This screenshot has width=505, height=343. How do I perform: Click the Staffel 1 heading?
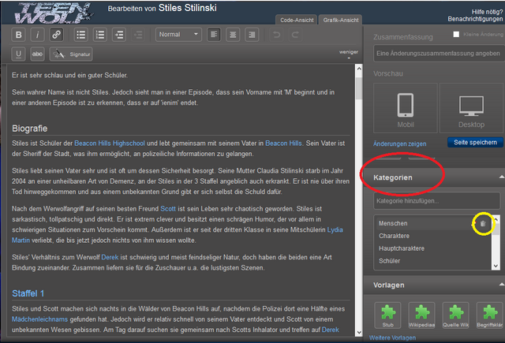tap(28, 293)
